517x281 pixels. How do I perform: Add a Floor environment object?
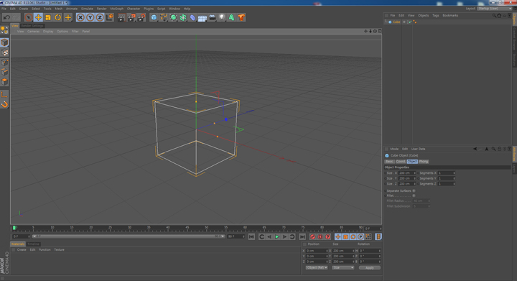[x=202, y=17]
